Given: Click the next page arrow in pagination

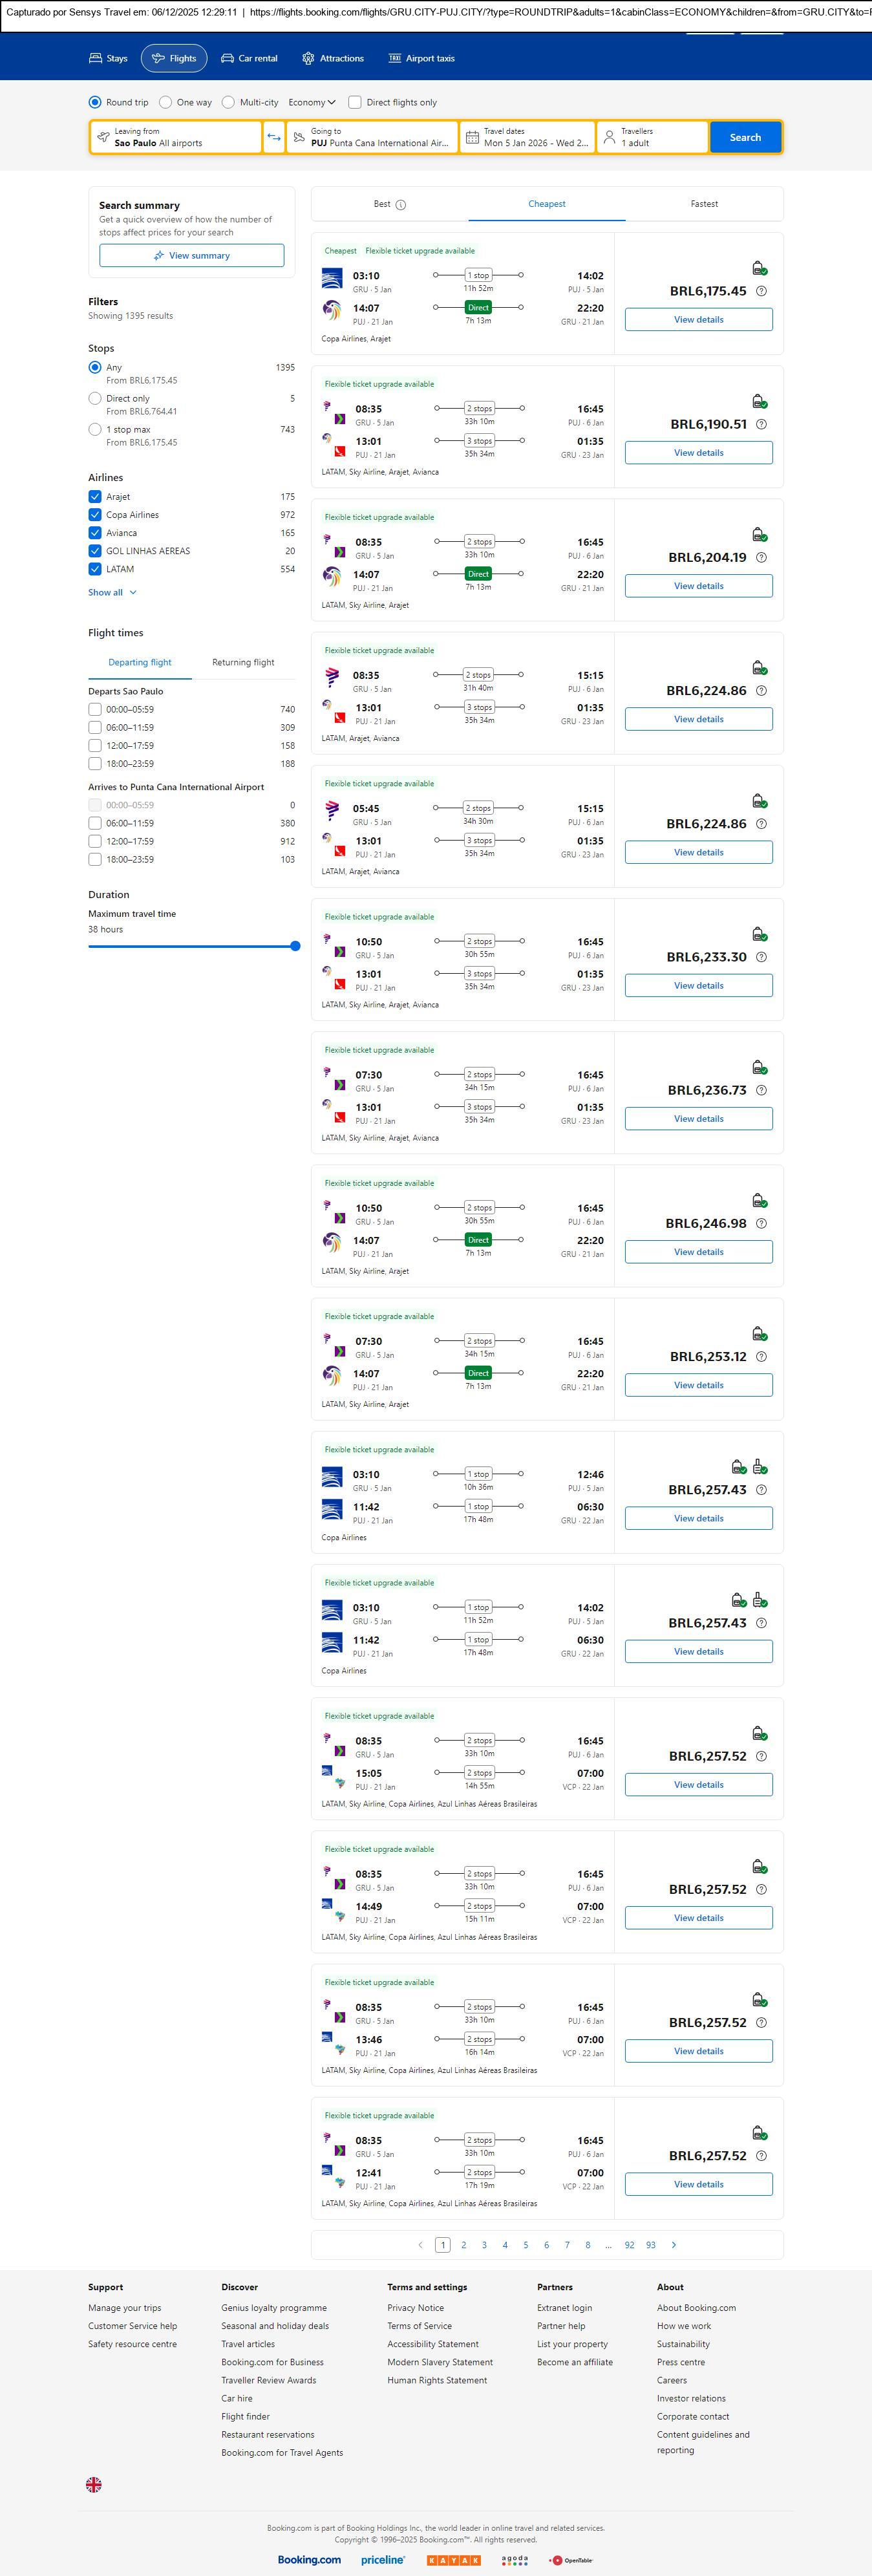Looking at the screenshot, I should point(674,2245).
